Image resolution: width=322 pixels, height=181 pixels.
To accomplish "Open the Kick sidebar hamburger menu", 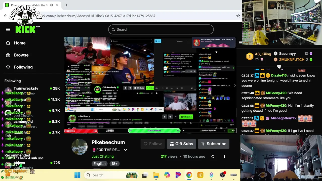I will coord(8,29).
